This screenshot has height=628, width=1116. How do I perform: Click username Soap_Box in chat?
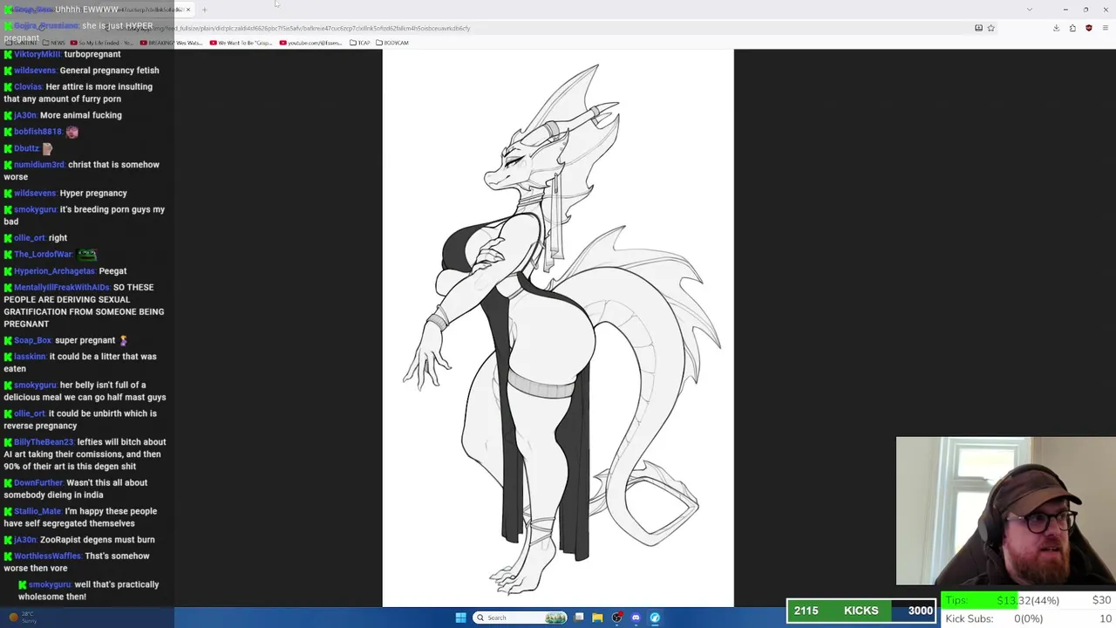[x=33, y=340]
